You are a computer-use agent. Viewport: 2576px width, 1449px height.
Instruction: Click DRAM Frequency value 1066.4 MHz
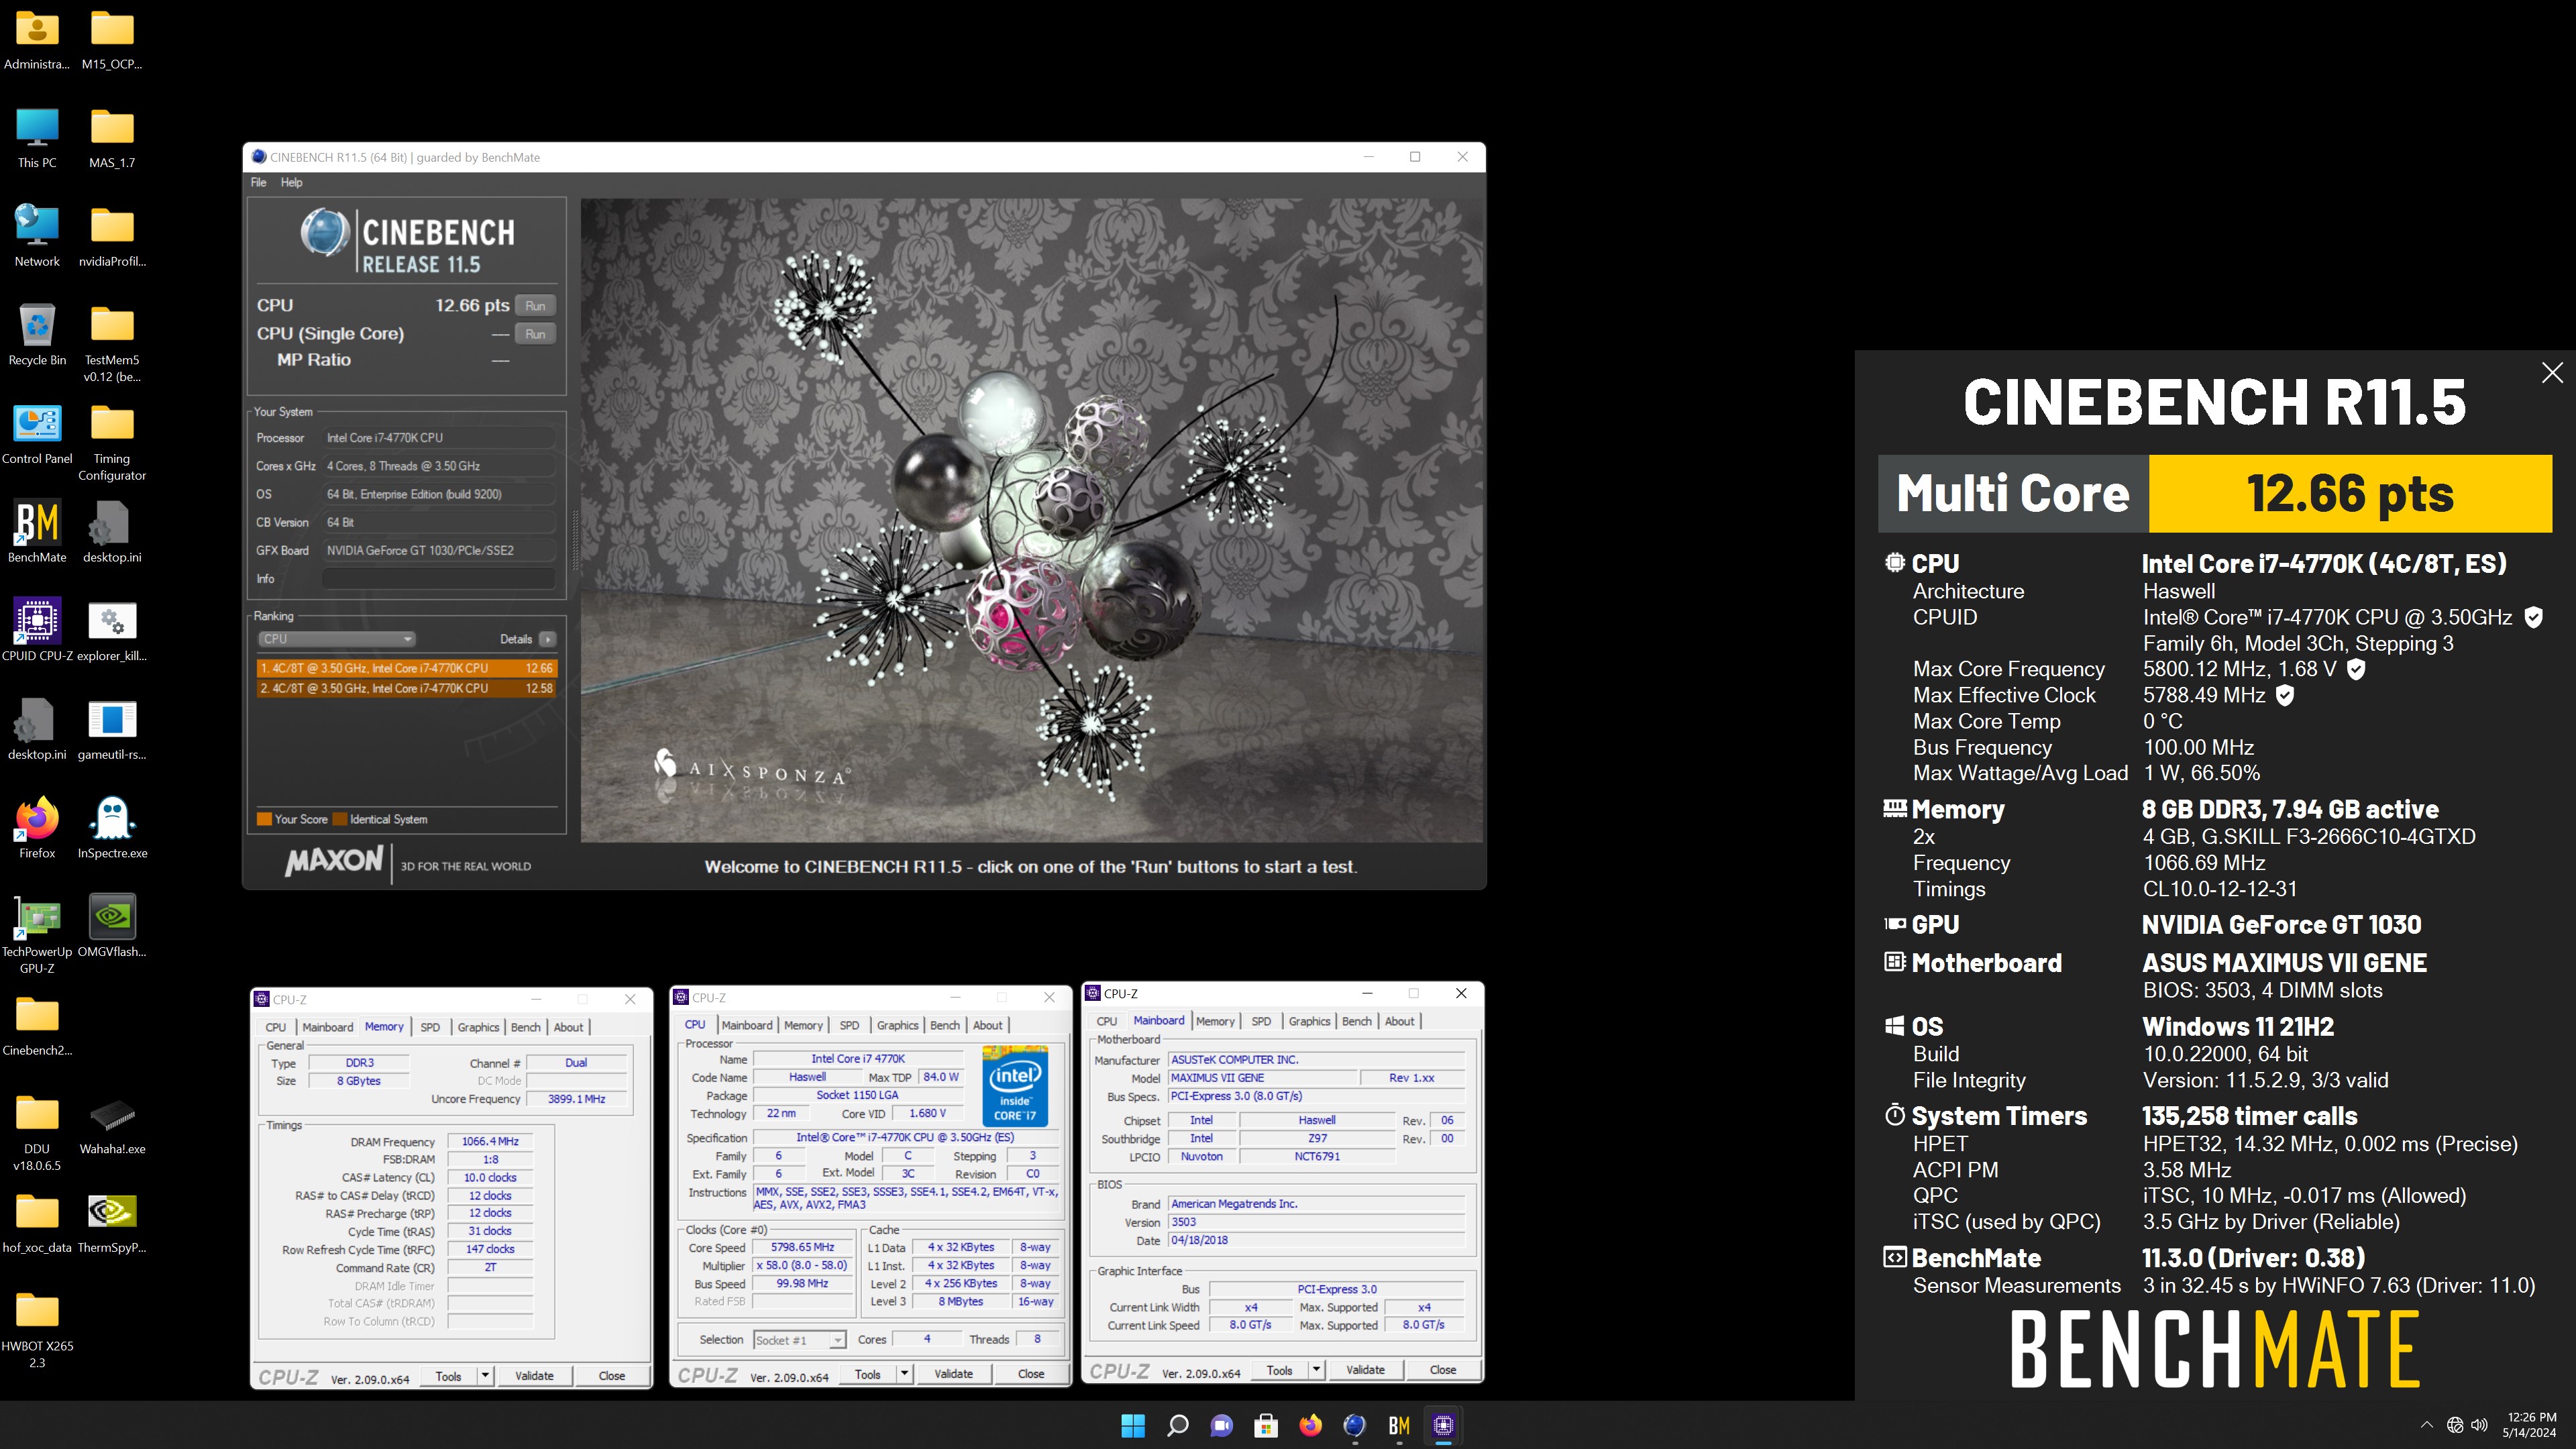[x=490, y=1141]
